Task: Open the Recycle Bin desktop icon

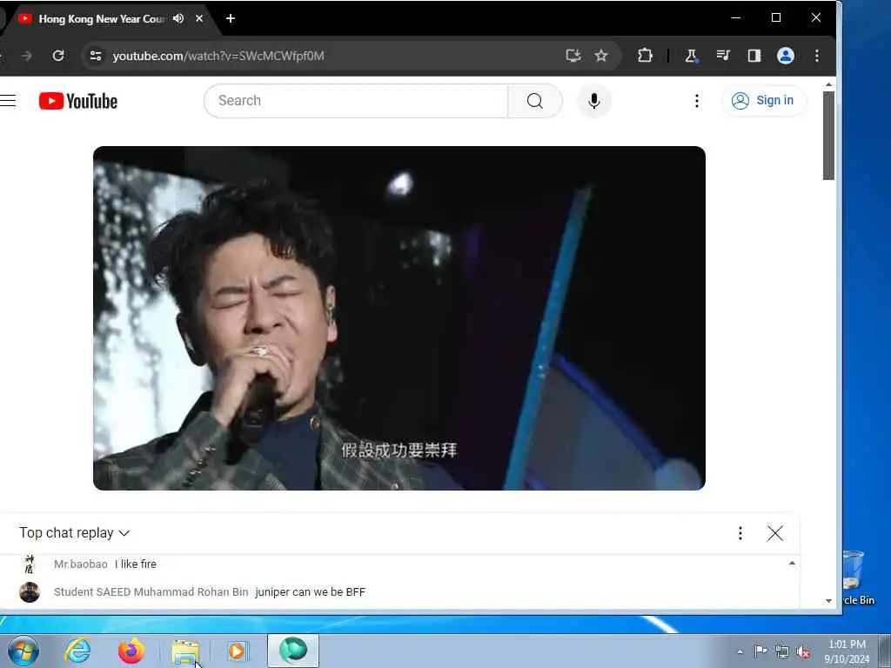Action: coord(857,578)
